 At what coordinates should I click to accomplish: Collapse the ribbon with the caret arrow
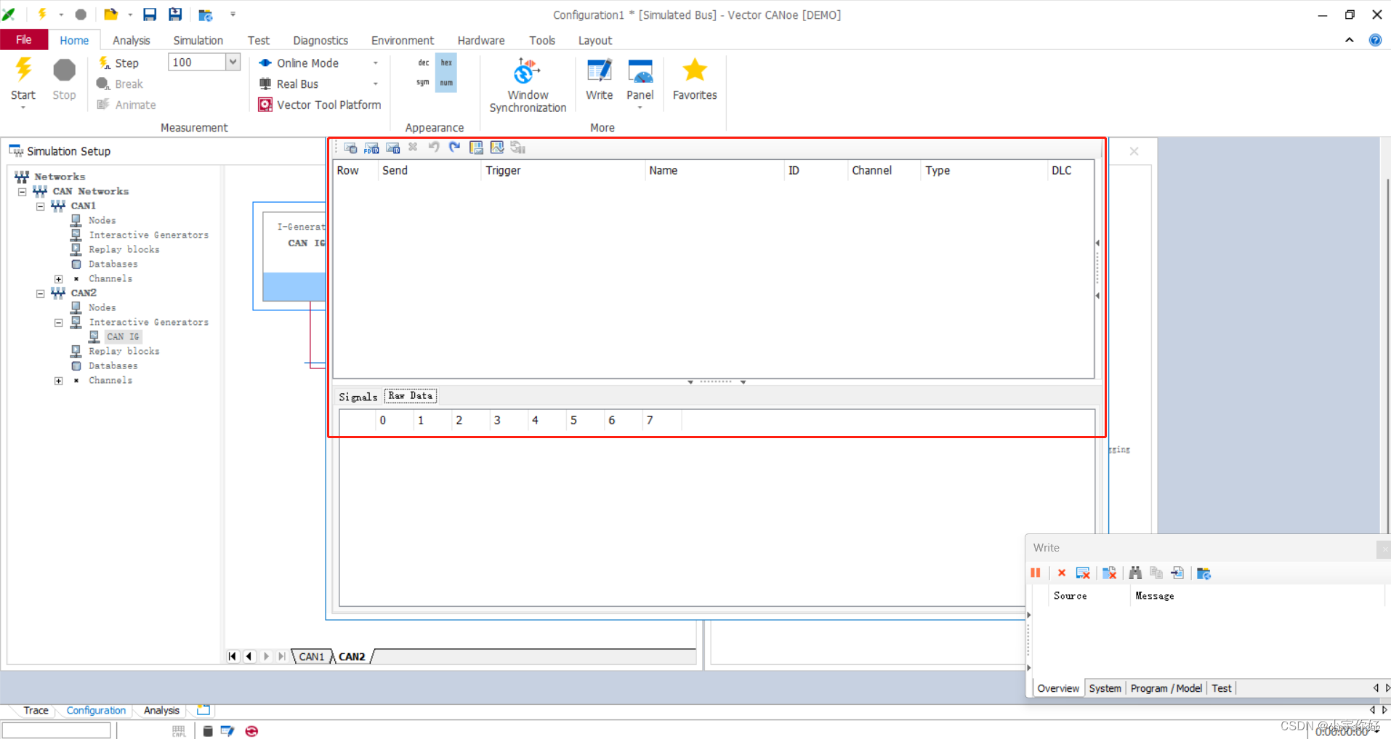pyautogui.click(x=1350, y=40)
